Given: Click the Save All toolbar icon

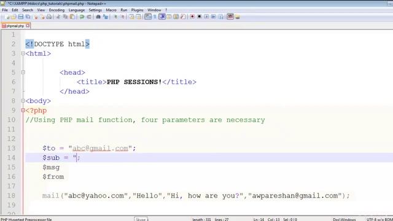Looking at the screenshot, I should point(28,17).
